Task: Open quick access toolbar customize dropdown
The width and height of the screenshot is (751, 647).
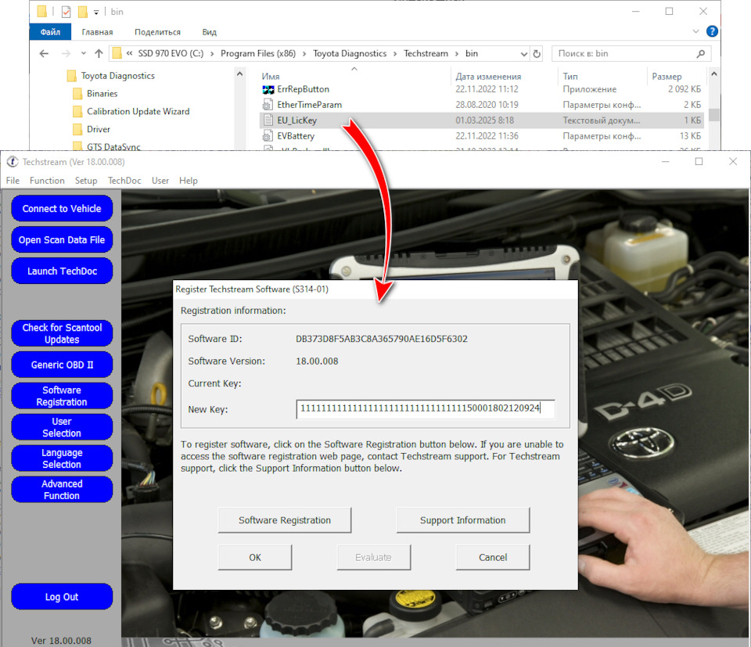Action: coord(95,13)
